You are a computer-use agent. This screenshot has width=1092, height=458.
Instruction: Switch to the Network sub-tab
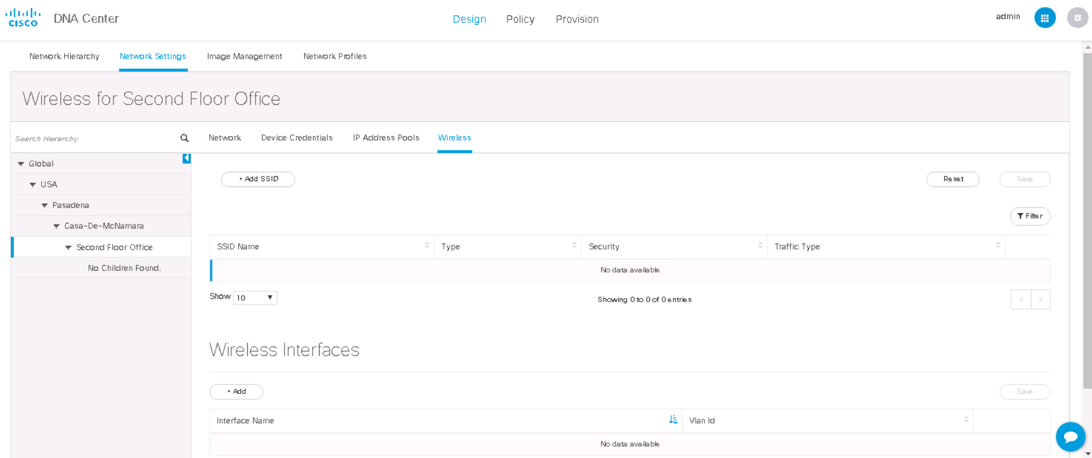225,138
